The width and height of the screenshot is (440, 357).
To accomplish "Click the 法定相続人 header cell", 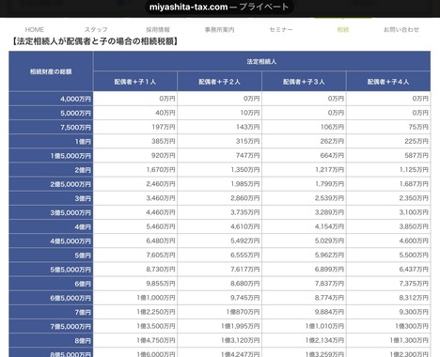I will [261, 61].
